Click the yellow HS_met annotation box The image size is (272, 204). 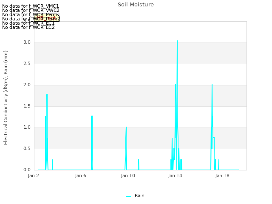(47, 18)
